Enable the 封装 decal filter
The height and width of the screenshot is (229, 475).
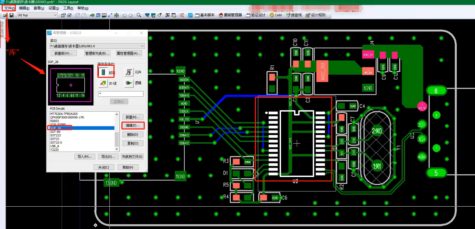[103, 72]
